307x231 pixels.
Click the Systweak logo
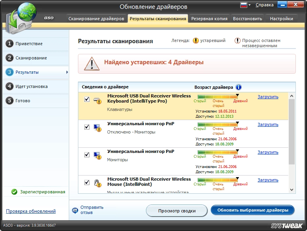(x=287, y=226)
